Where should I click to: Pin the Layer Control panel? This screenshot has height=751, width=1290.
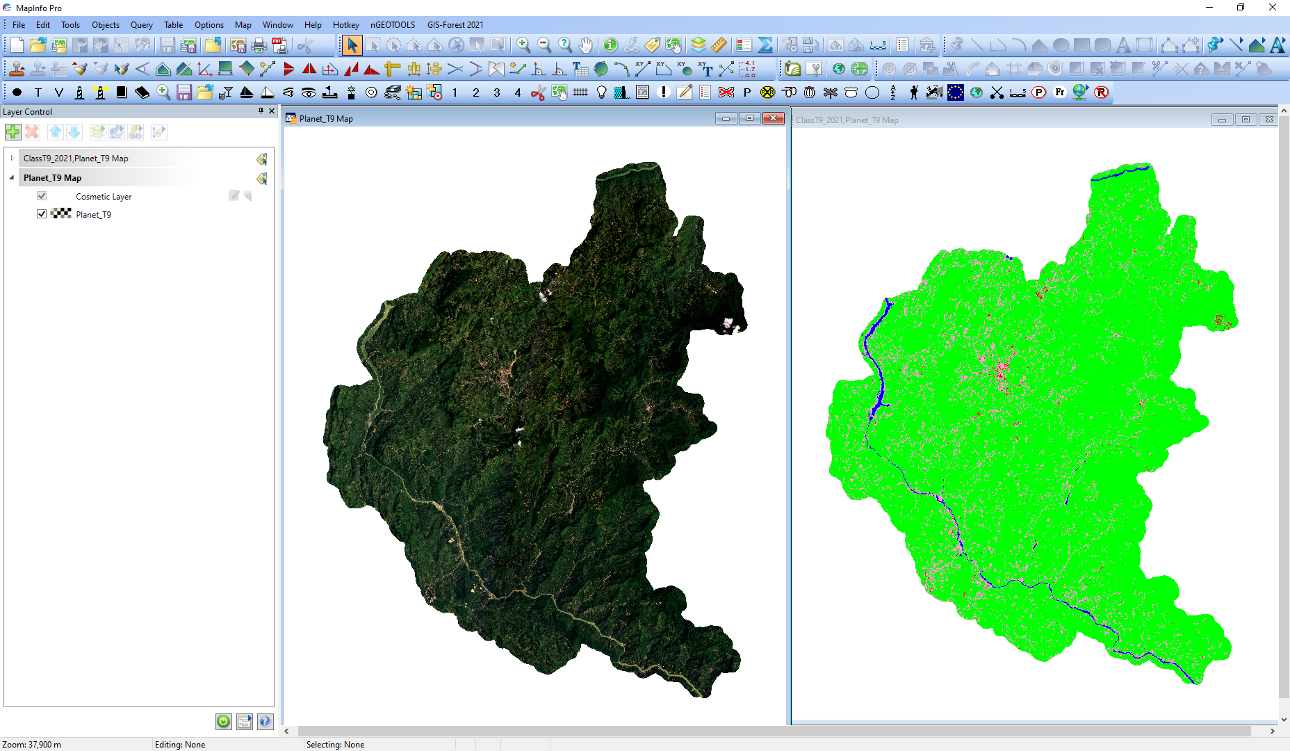[261, 111]
